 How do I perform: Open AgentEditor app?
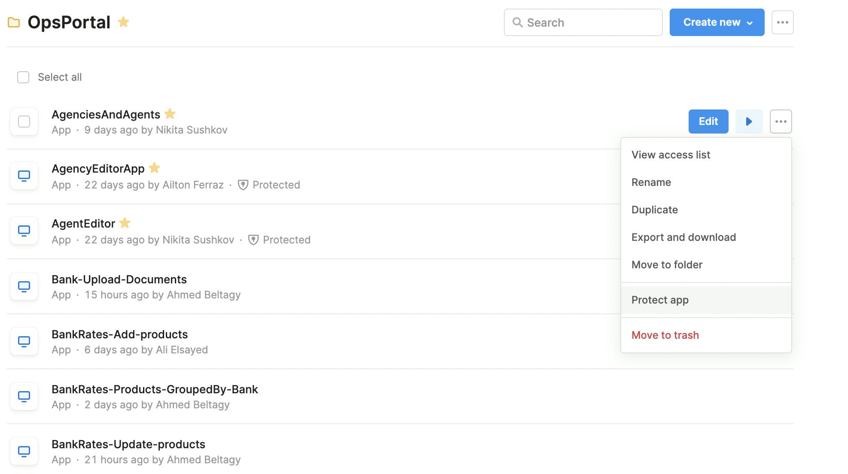(83, 224)
